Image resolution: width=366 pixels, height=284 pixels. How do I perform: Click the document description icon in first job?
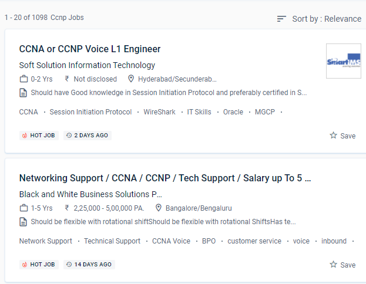click(x=23, y=92)
